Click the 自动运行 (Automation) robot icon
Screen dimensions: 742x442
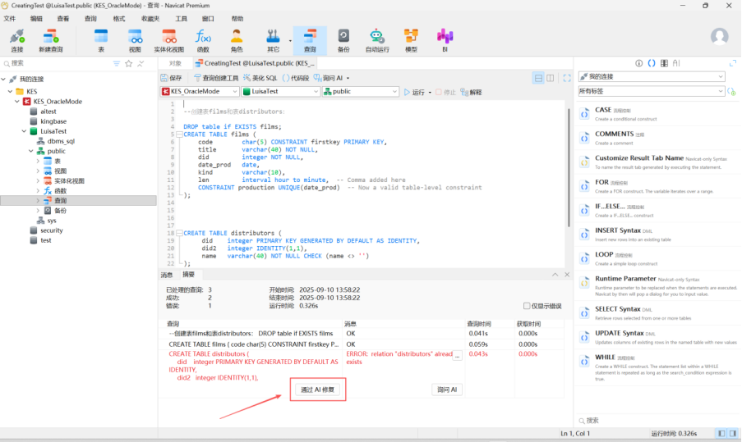pyautogui.click(x=377, y=39)
